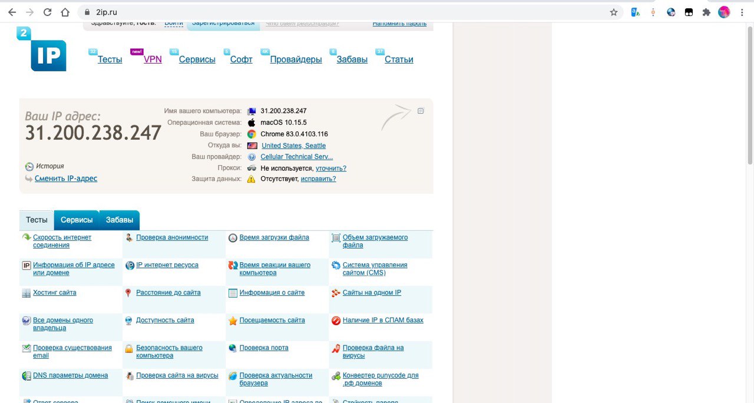
Task: Click the translate extension icon
Action: (636, 12)
